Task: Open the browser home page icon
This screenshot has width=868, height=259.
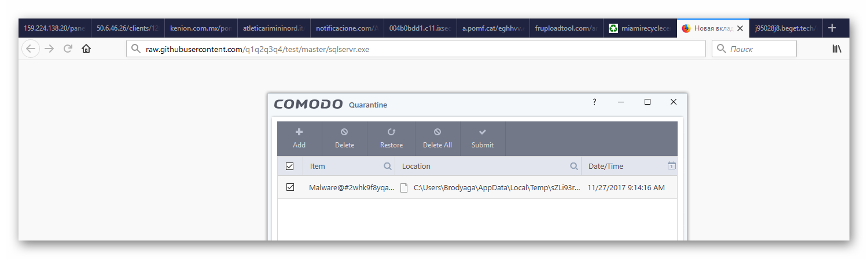Action: click(86, 49)
